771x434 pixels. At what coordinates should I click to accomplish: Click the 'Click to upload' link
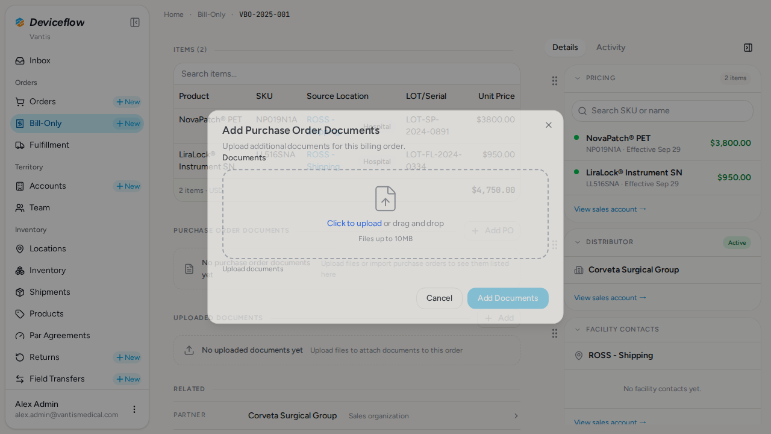coord(354,223)
